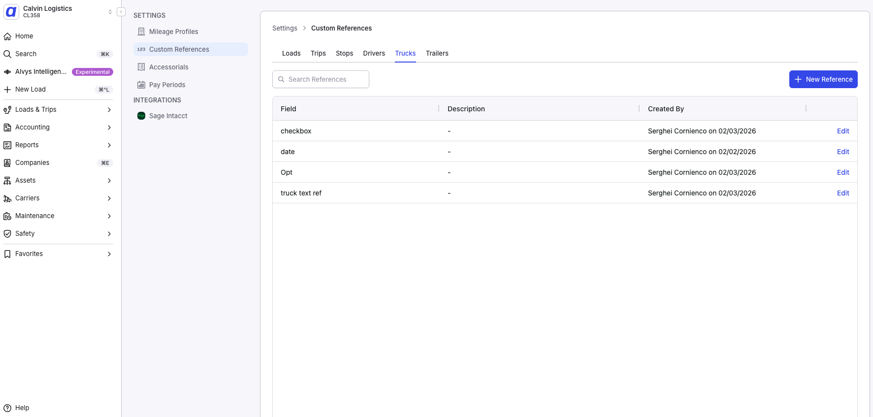Select the Trucks tab
The width and height of the screenshot is (873, 417).
tap(405, 53)
